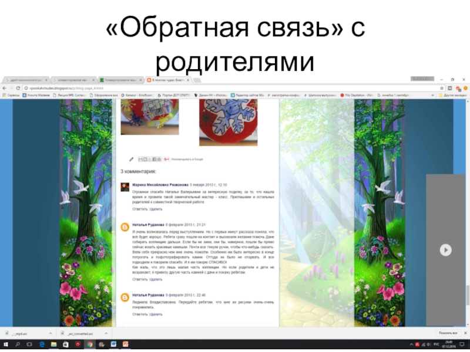This screenshot has height=352, width=470.
Task: Expand options for the avi_converted.avi download
Action: coord(106,333)
